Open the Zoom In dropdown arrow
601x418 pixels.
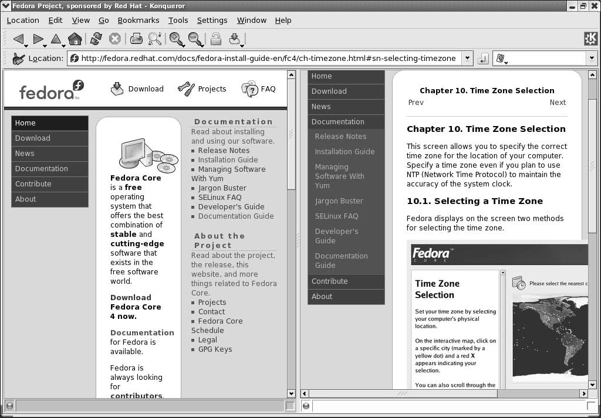click(184, 46)
